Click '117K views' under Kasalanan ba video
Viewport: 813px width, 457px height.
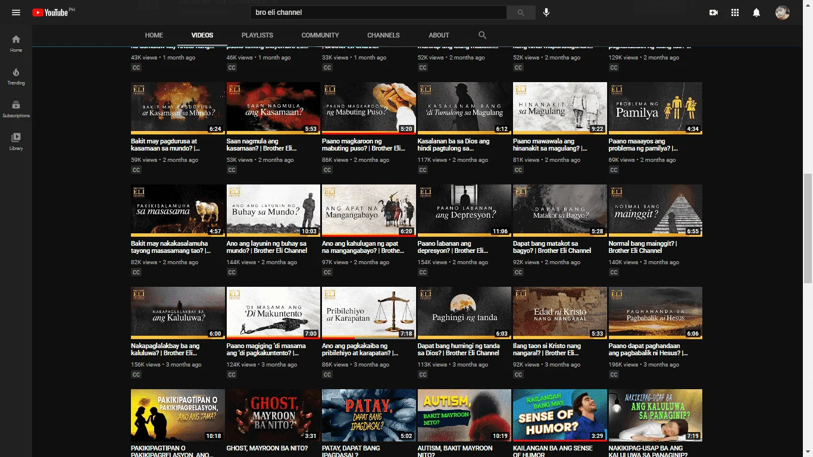point(431,160)
